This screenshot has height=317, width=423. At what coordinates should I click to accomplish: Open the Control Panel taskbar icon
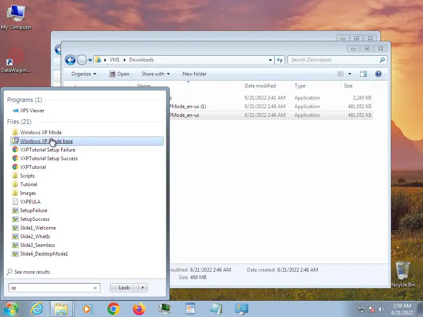(241, 309)
